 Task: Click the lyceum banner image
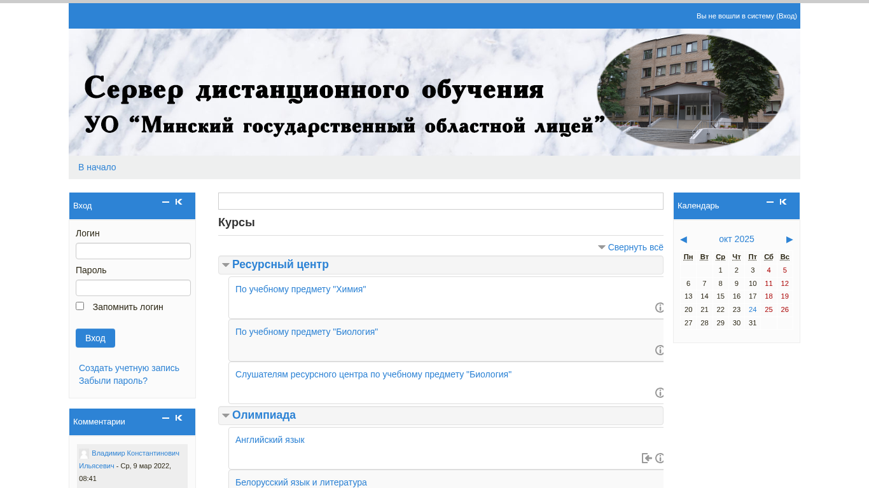(434, 92)
